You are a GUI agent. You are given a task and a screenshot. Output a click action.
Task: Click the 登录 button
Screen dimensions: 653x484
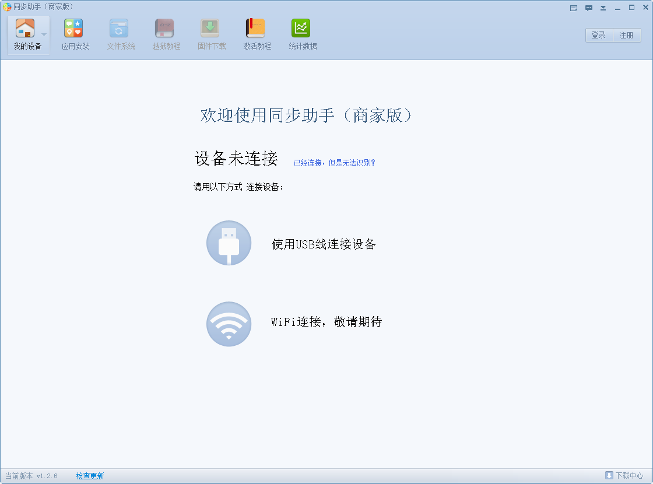pyautogui.click(x=599, y=36)
